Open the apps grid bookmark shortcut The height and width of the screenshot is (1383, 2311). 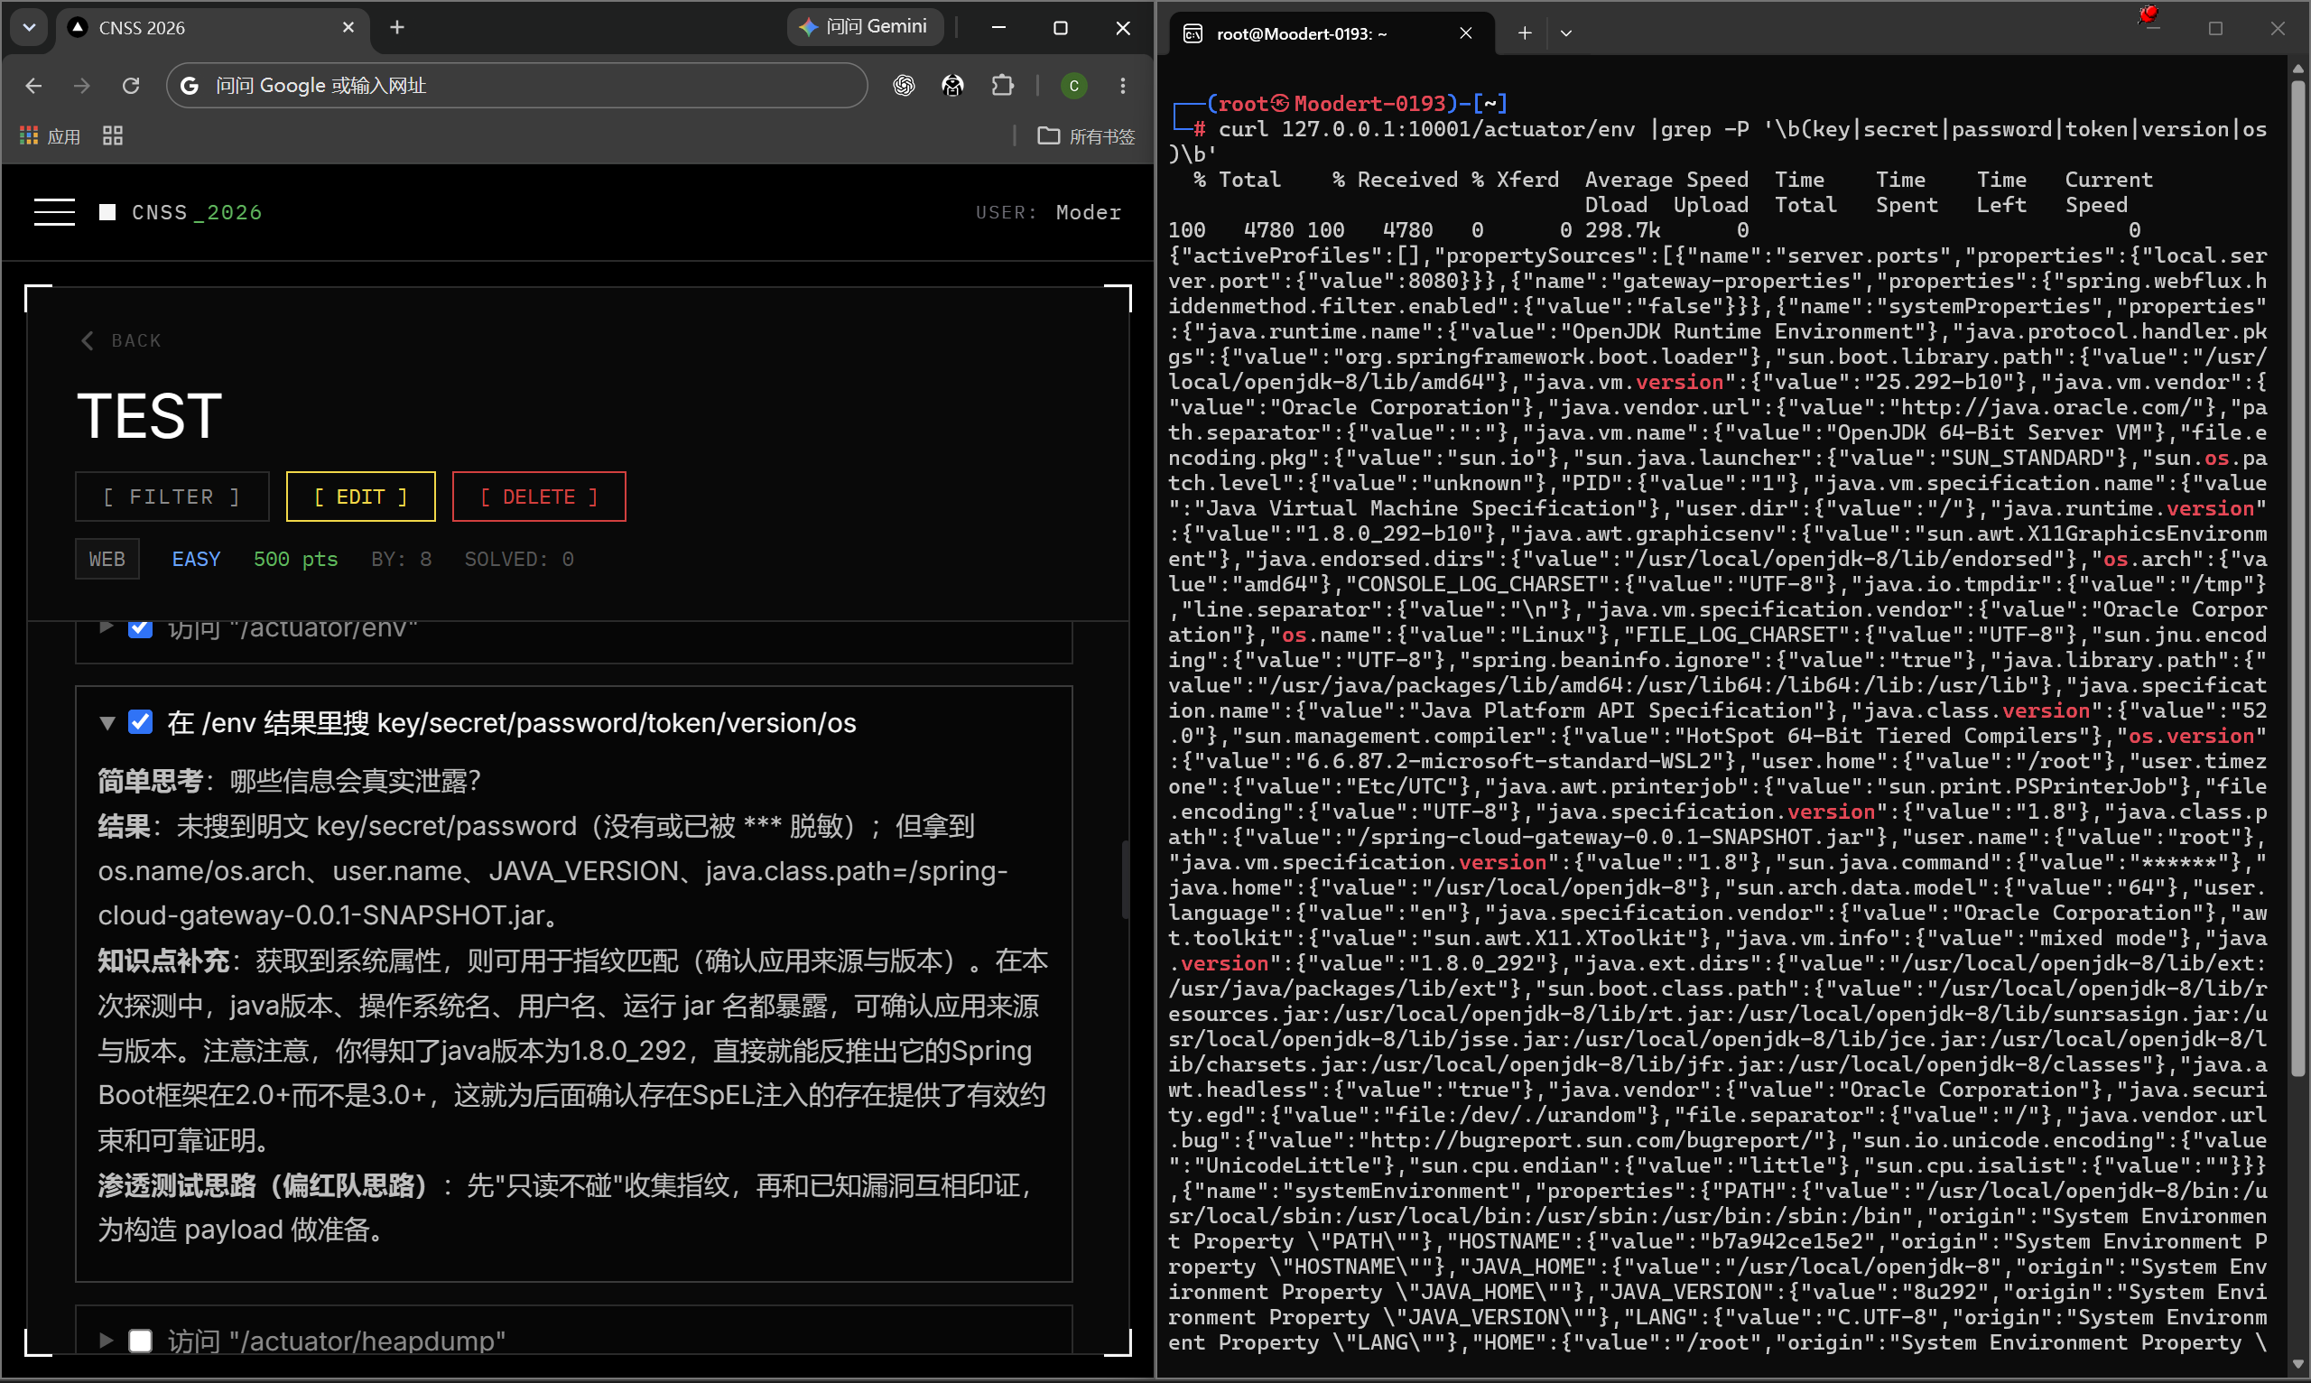(x=29, y=136)
